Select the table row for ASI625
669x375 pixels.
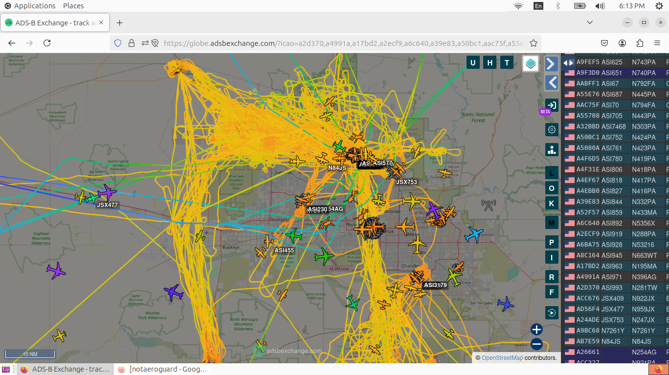[x=616, y=62]
